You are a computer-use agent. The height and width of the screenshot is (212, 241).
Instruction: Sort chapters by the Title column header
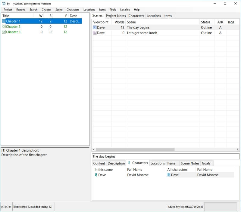click(17, 16)
